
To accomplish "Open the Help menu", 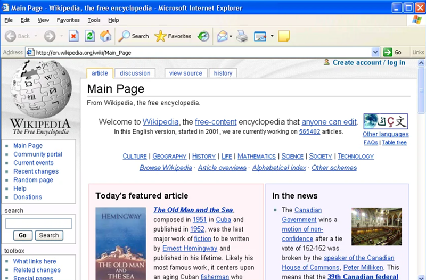I will [x=113, y=20].
